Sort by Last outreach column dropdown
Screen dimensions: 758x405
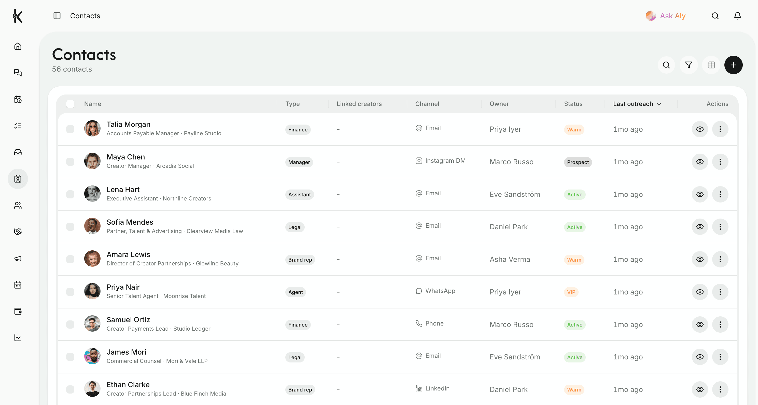pos(637,104)
